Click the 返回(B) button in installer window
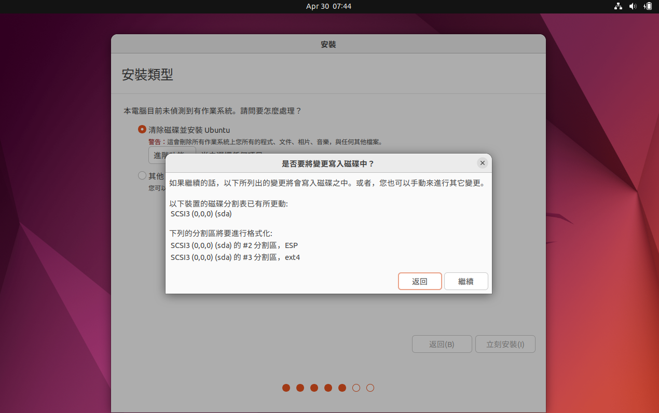 tap(442, 344)
